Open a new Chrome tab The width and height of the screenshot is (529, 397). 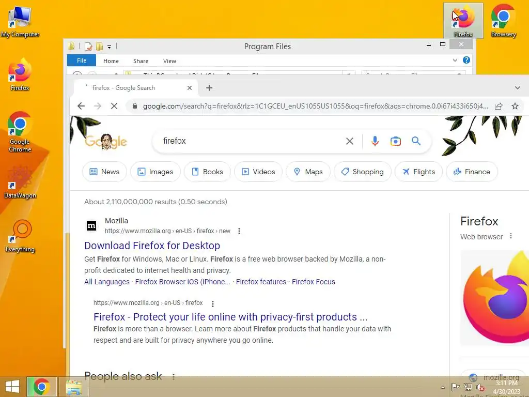pyautogui.click(x=209, y=88)
